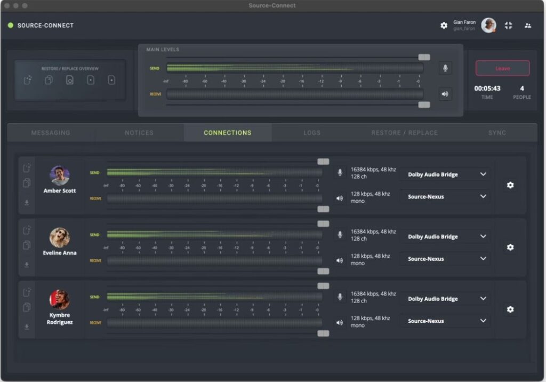Open the Dolby Audio Bridge dropdown for Amber Scott
Image resolution: width=546 pixels, height=382 pixels.
point(445,174)
